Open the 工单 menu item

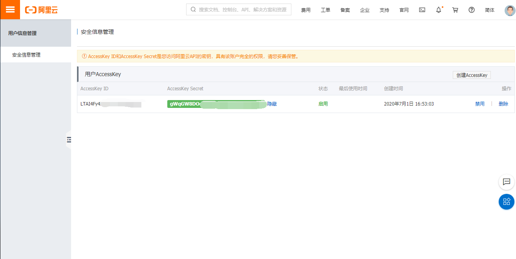point(326,10)
